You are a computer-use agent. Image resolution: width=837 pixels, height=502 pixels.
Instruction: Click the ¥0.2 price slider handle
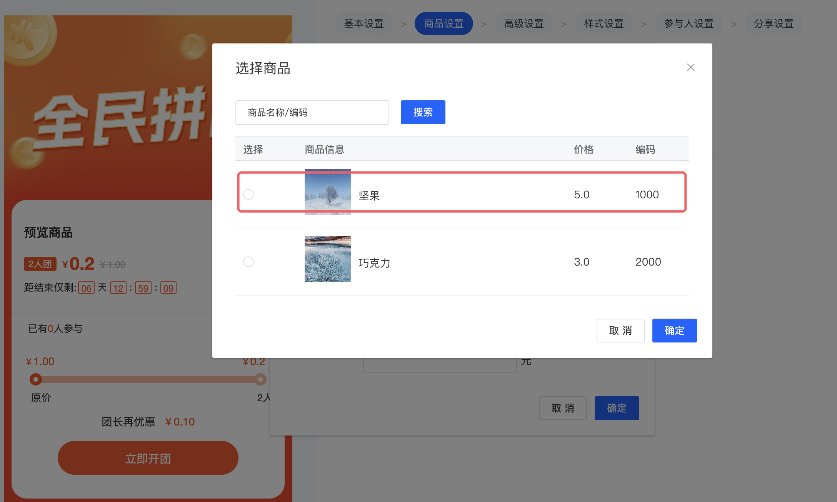pyautogui.click(x=260, y=379)
